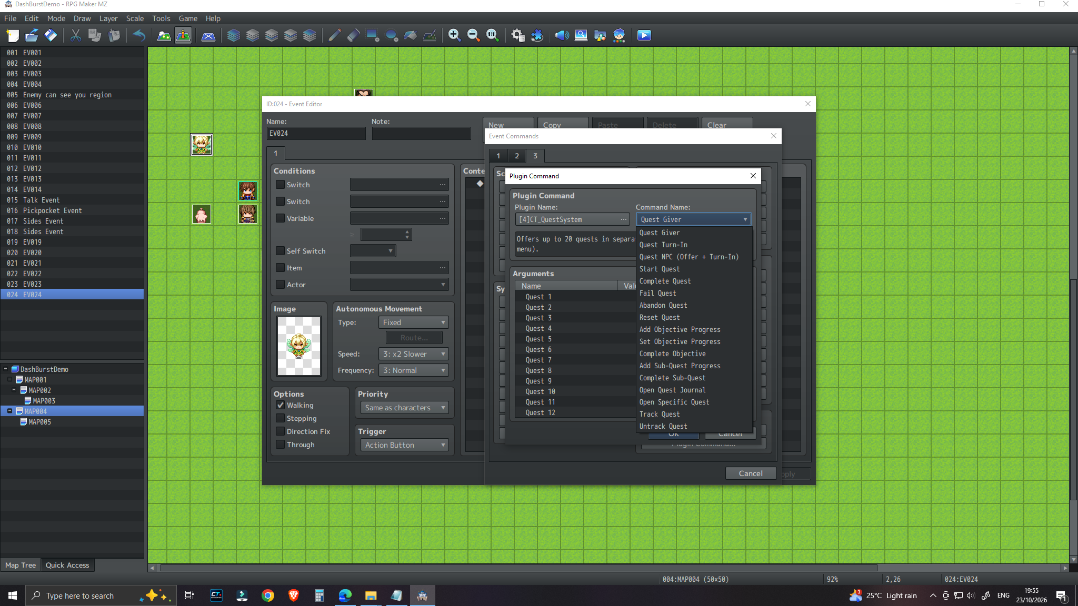Viewport: 1078px width, 606px height.
Task: Collapse the MAP001 tree node
Action: [x=10, y=380]
